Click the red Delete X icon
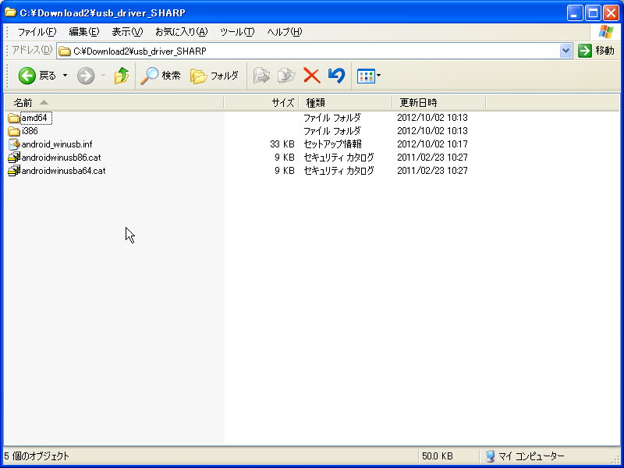This screenshot has height=468, width=624. click(x=311, y=76)
